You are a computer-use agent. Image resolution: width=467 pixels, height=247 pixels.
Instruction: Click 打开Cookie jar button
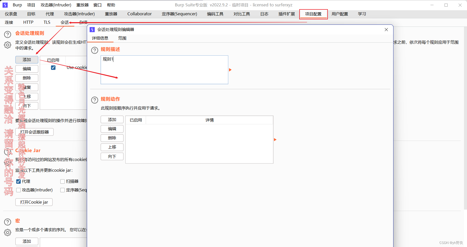(x=34, y=202)
